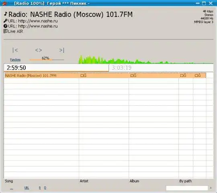The width and height of the screenshot is (217, 193).
Task: Click the remaining time 3:03:19
Action: tap(121, 68)
